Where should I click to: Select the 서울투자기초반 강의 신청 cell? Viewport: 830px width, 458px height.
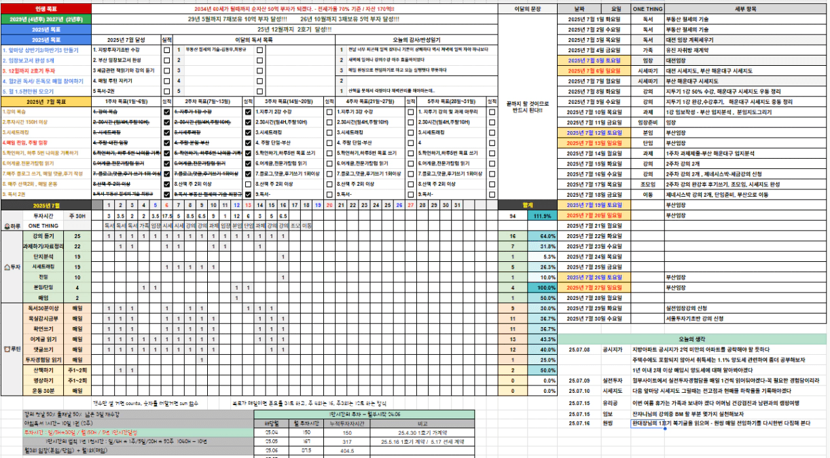click(747, 318)
